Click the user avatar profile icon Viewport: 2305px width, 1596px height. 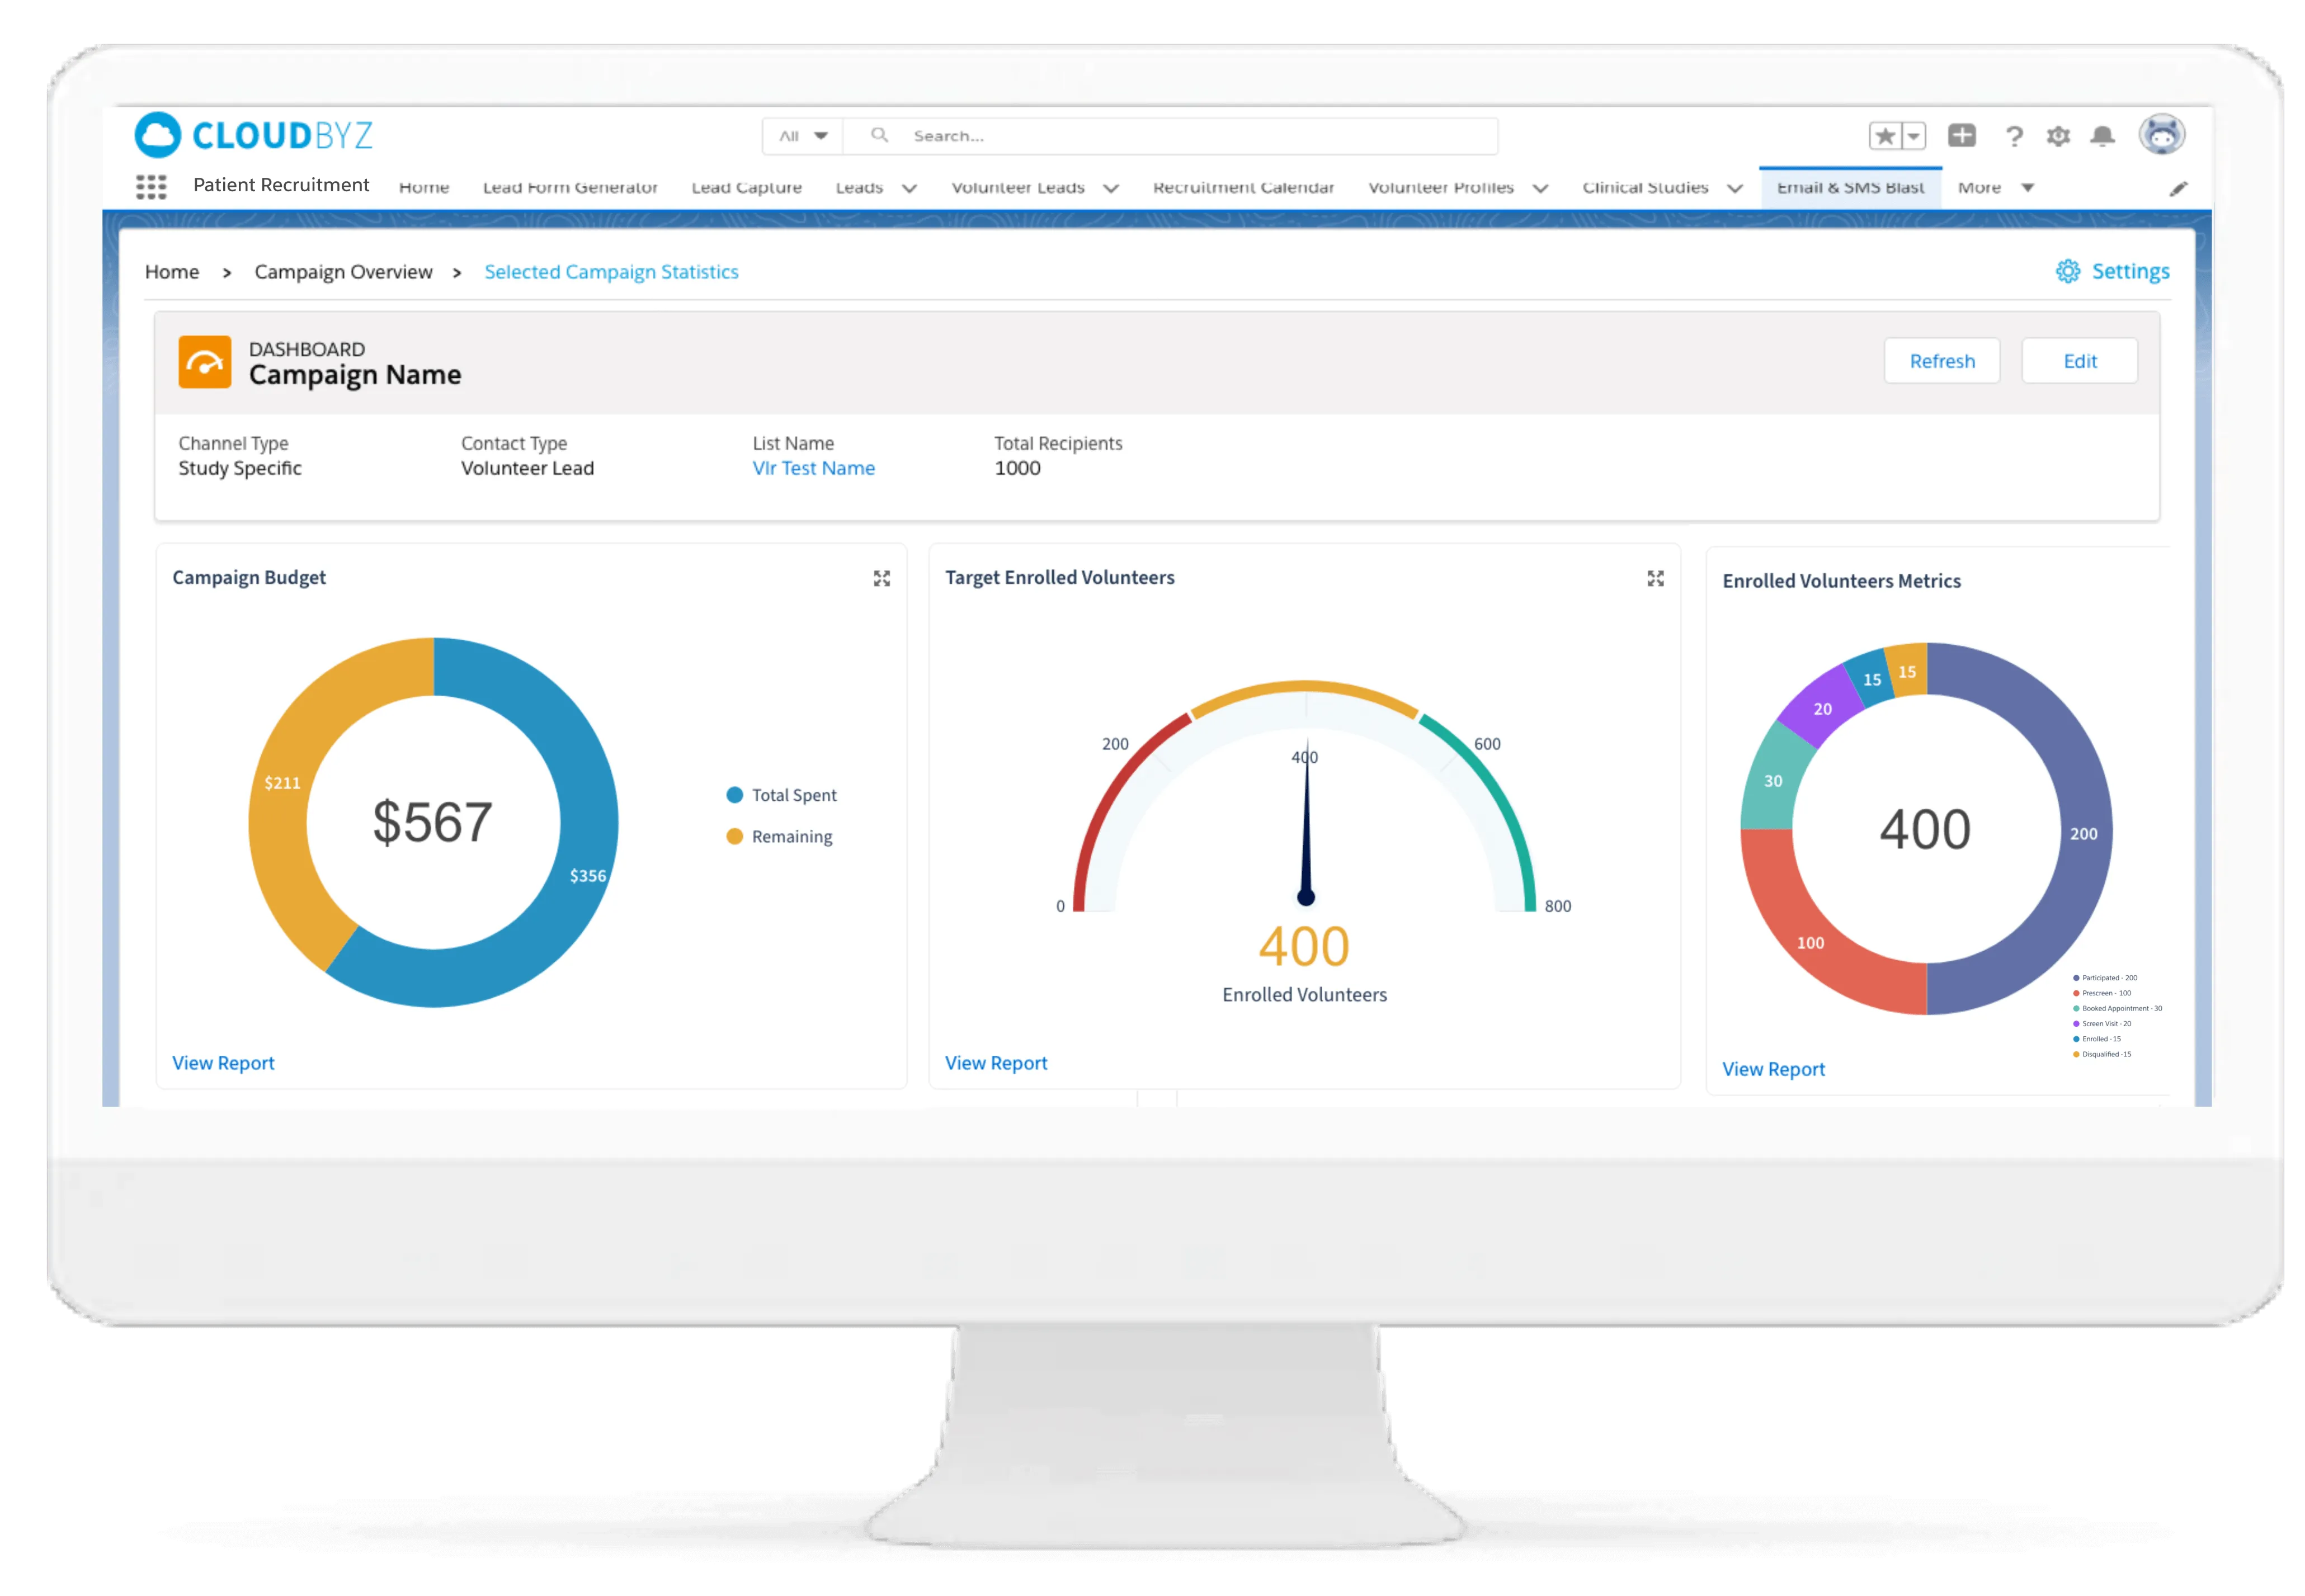(x=2161, y=134)
